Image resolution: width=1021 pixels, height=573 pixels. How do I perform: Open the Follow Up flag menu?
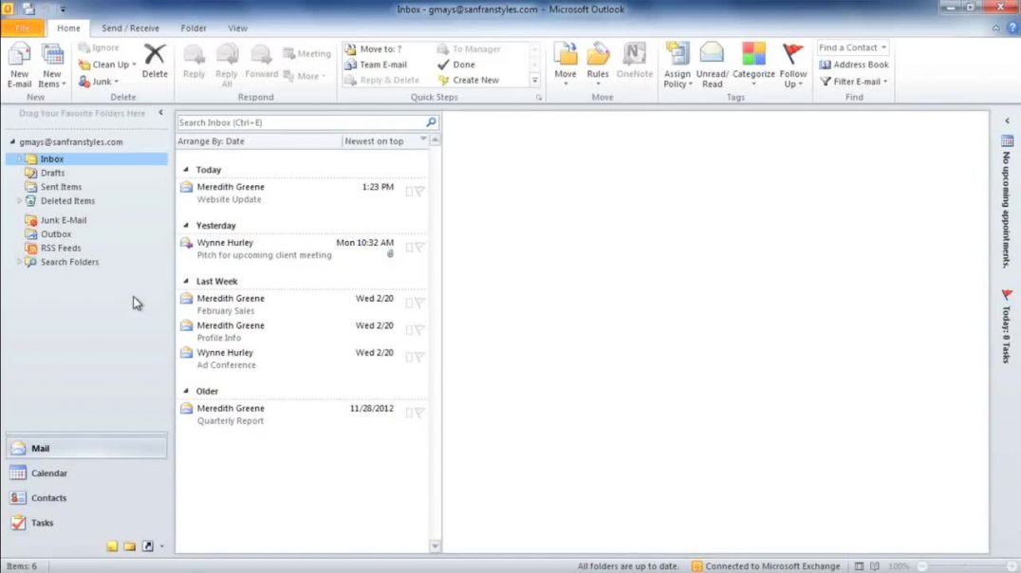point(793,65)
